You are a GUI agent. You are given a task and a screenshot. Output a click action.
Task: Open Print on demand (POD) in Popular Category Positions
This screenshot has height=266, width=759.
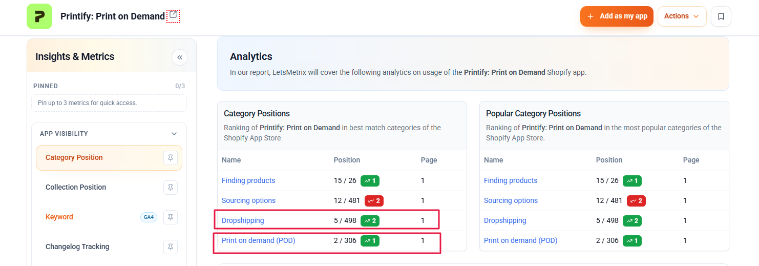[521, 240]
